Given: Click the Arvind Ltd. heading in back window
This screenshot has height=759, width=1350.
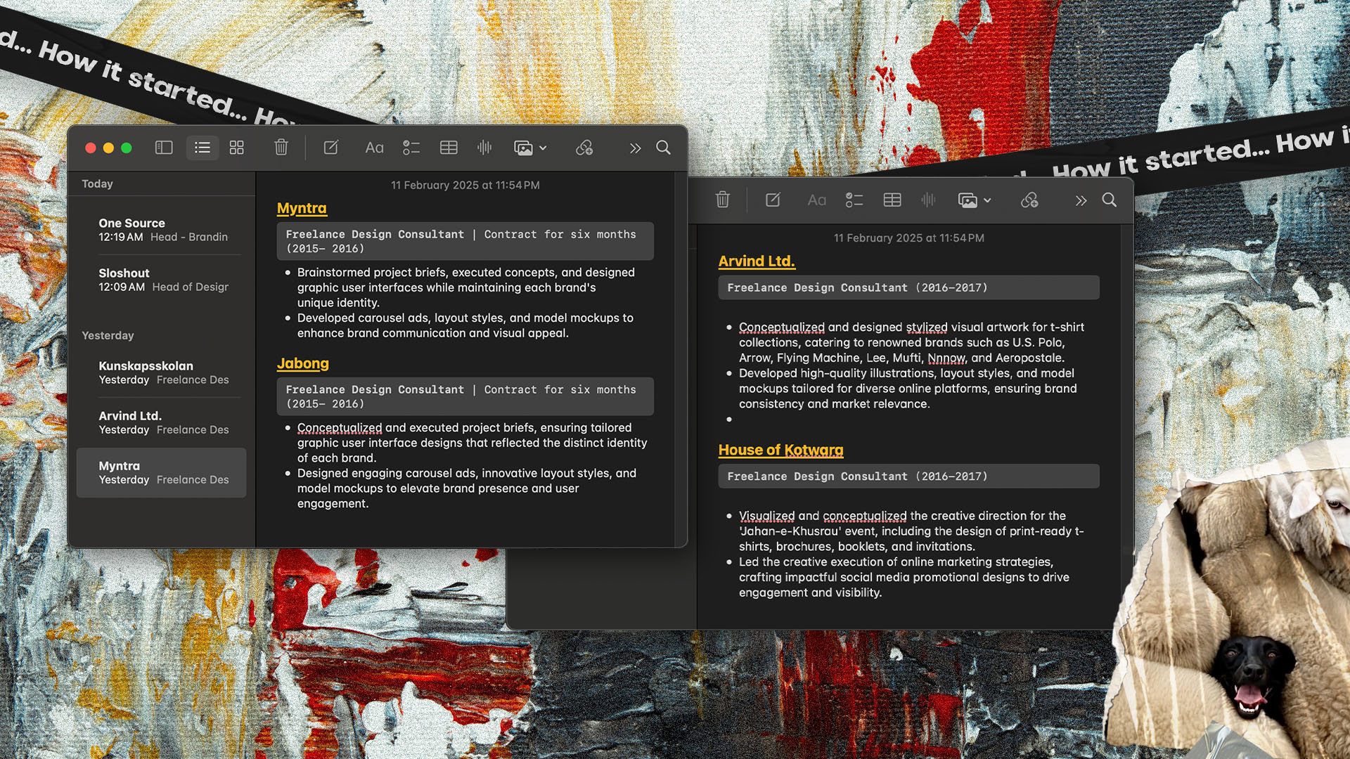Looking at the screenshot, I should (757, 261).
